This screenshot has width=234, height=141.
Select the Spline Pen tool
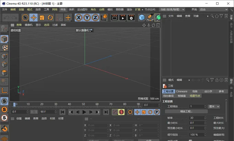coord(150,18)
